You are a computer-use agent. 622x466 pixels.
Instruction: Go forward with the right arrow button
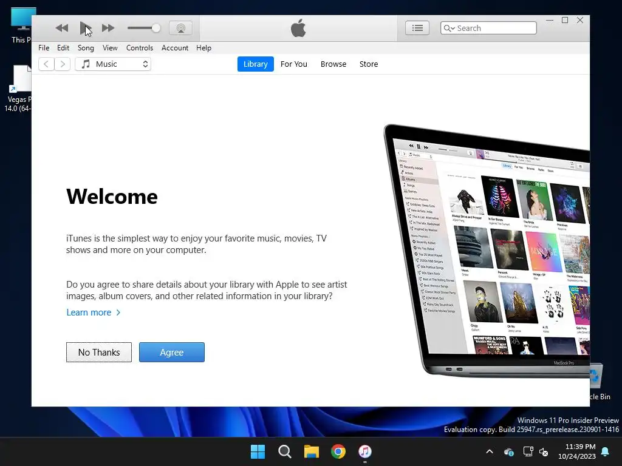[x=63, y=64]
